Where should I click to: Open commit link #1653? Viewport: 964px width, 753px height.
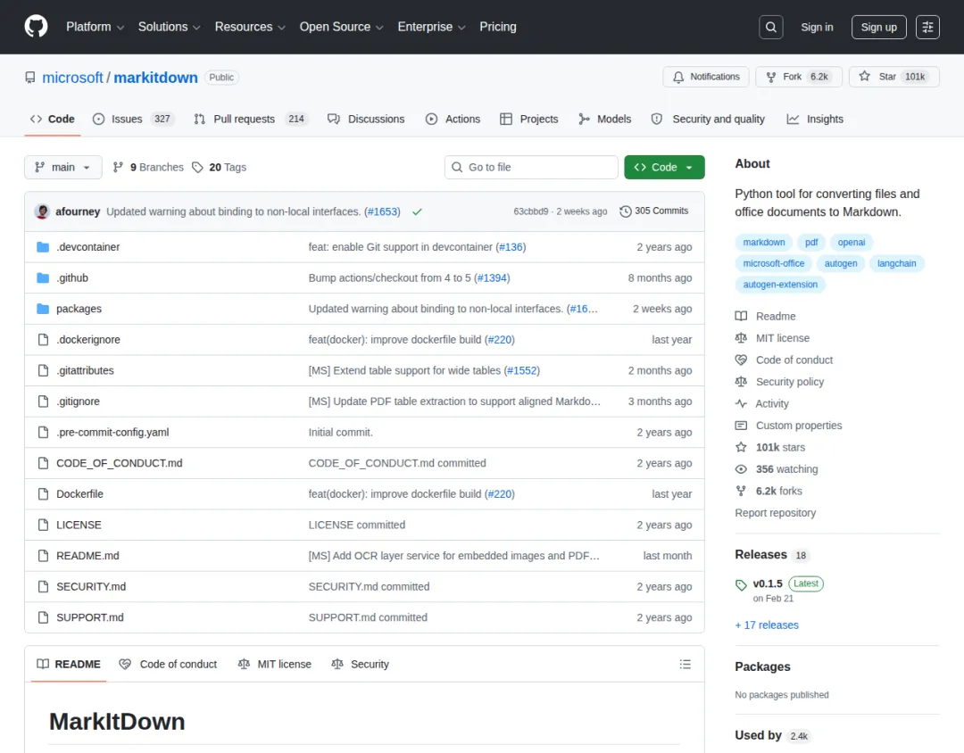coord(382,211)
